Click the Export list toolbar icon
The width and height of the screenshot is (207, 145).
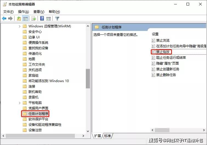(x=34, y=19)
